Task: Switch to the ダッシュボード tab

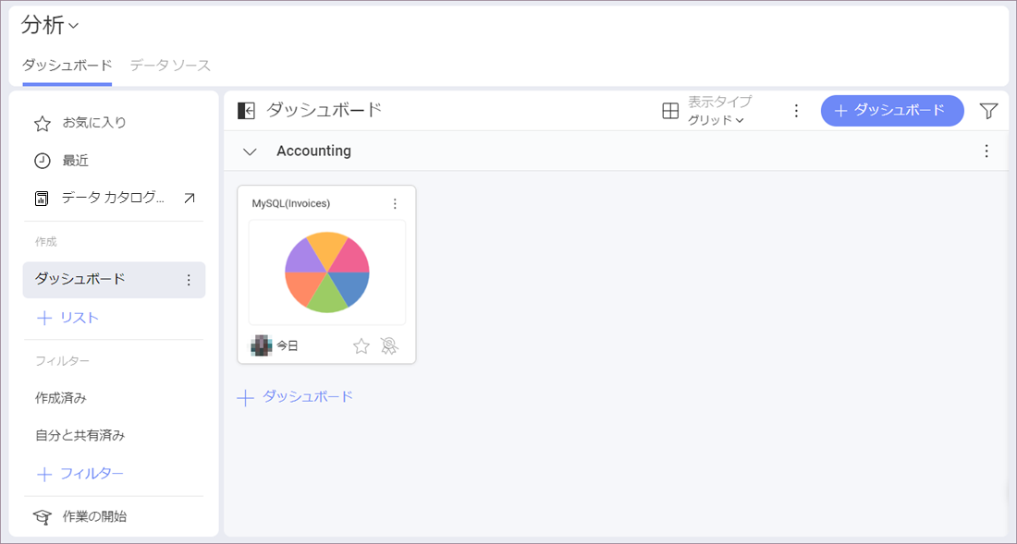Action: tap(67, 66)
